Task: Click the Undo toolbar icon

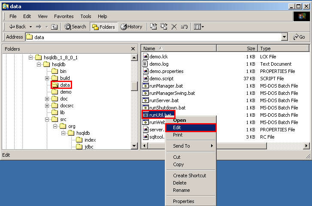Action: [x=184, y=27]
